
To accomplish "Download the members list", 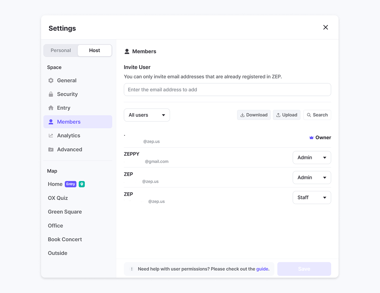I will (254, 115).
